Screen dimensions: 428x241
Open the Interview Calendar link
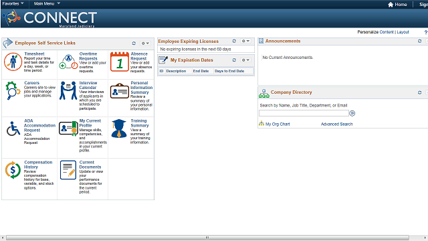click(88, 85)
